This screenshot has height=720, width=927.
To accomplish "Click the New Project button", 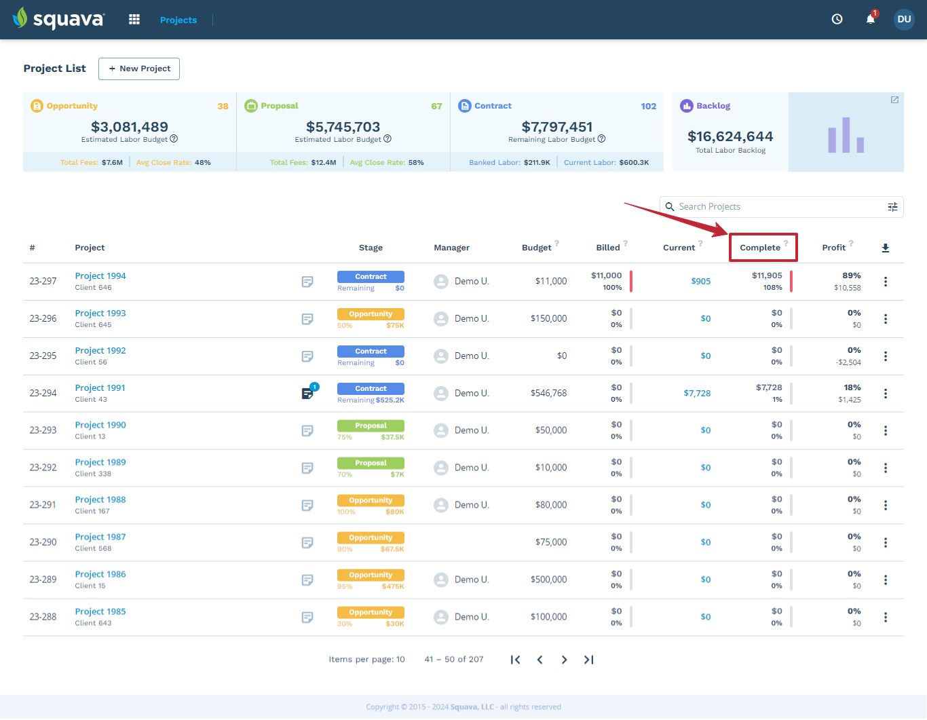I will pyautogui.click(x=138, y=69).
